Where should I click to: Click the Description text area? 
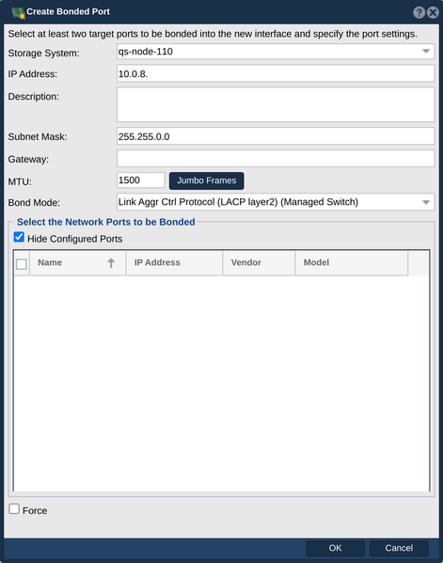pos(276,104)
